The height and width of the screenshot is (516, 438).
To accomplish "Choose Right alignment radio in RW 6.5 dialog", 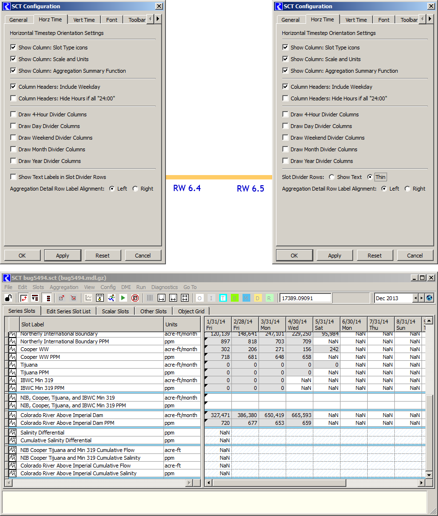I will coord(407,189).
